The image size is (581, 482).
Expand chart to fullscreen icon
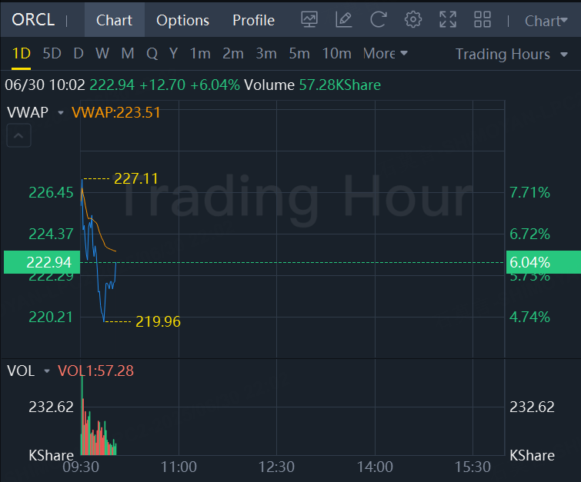(x=448, y=20)
